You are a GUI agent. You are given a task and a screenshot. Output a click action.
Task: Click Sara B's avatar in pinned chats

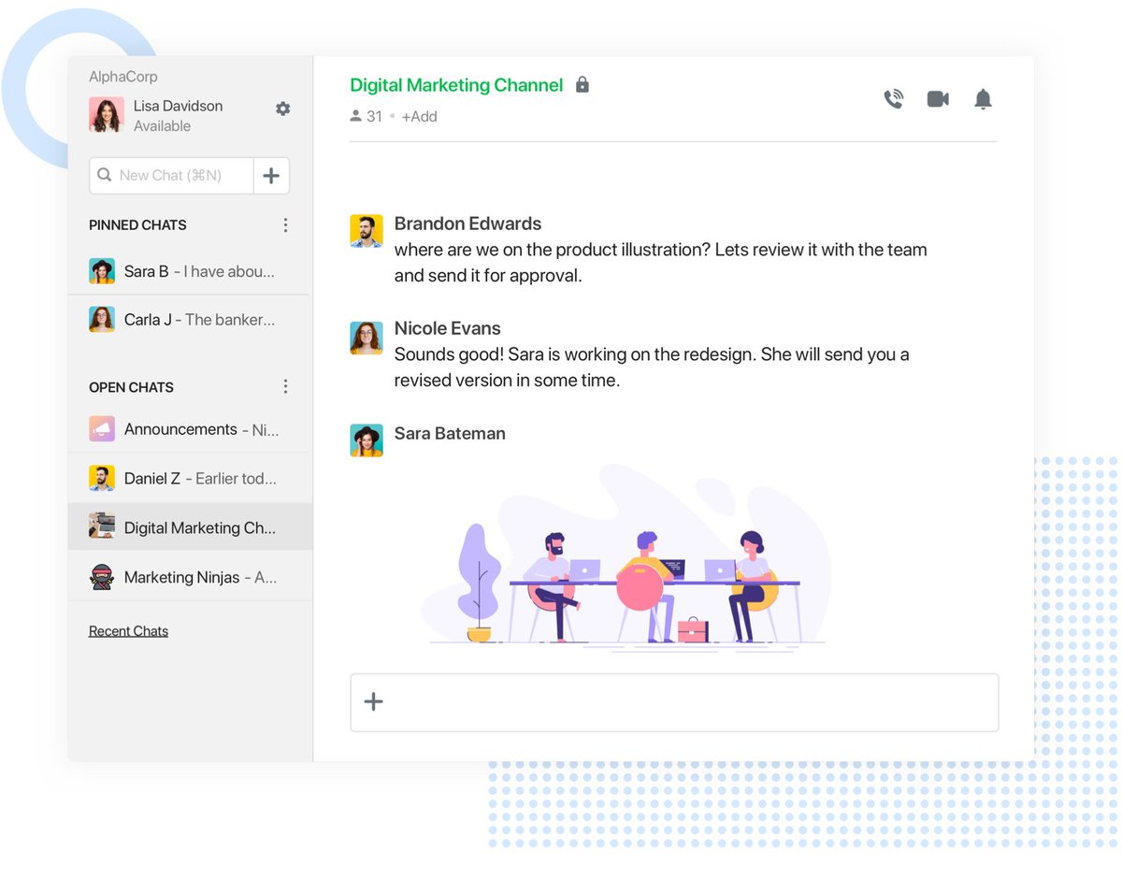tap(102, 271)
